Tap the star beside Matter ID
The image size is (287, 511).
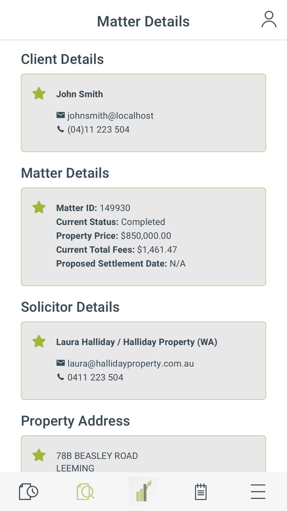(x=39, y=207)
